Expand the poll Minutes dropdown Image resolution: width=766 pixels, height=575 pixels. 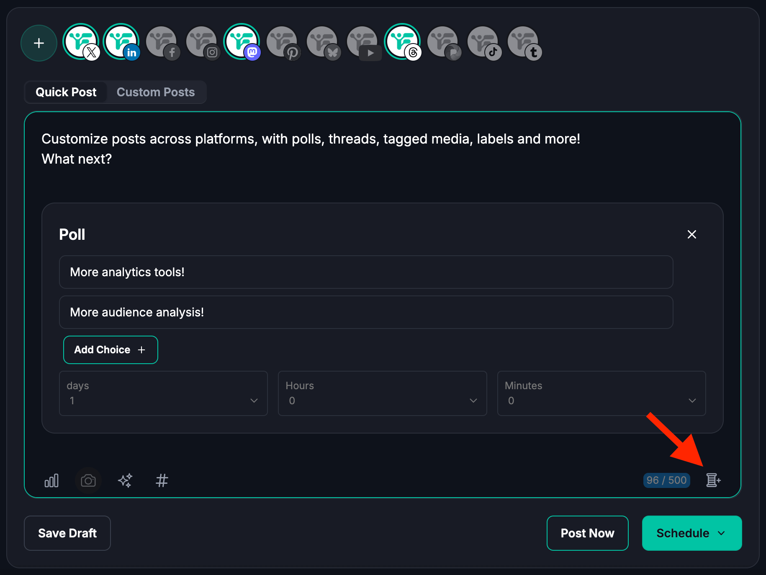(601, 393)
